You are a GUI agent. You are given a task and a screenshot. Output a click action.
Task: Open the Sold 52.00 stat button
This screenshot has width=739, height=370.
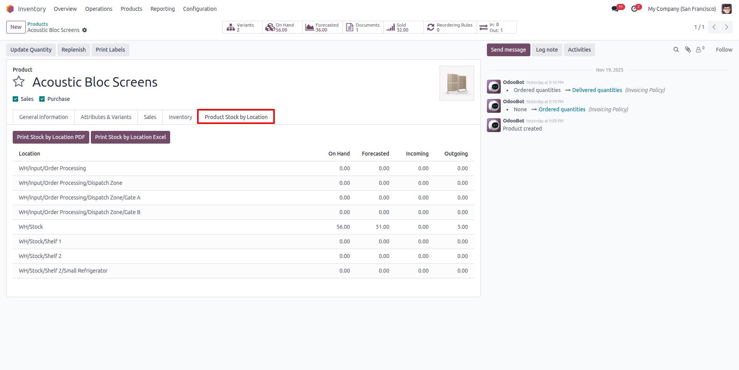coord(403,27)
